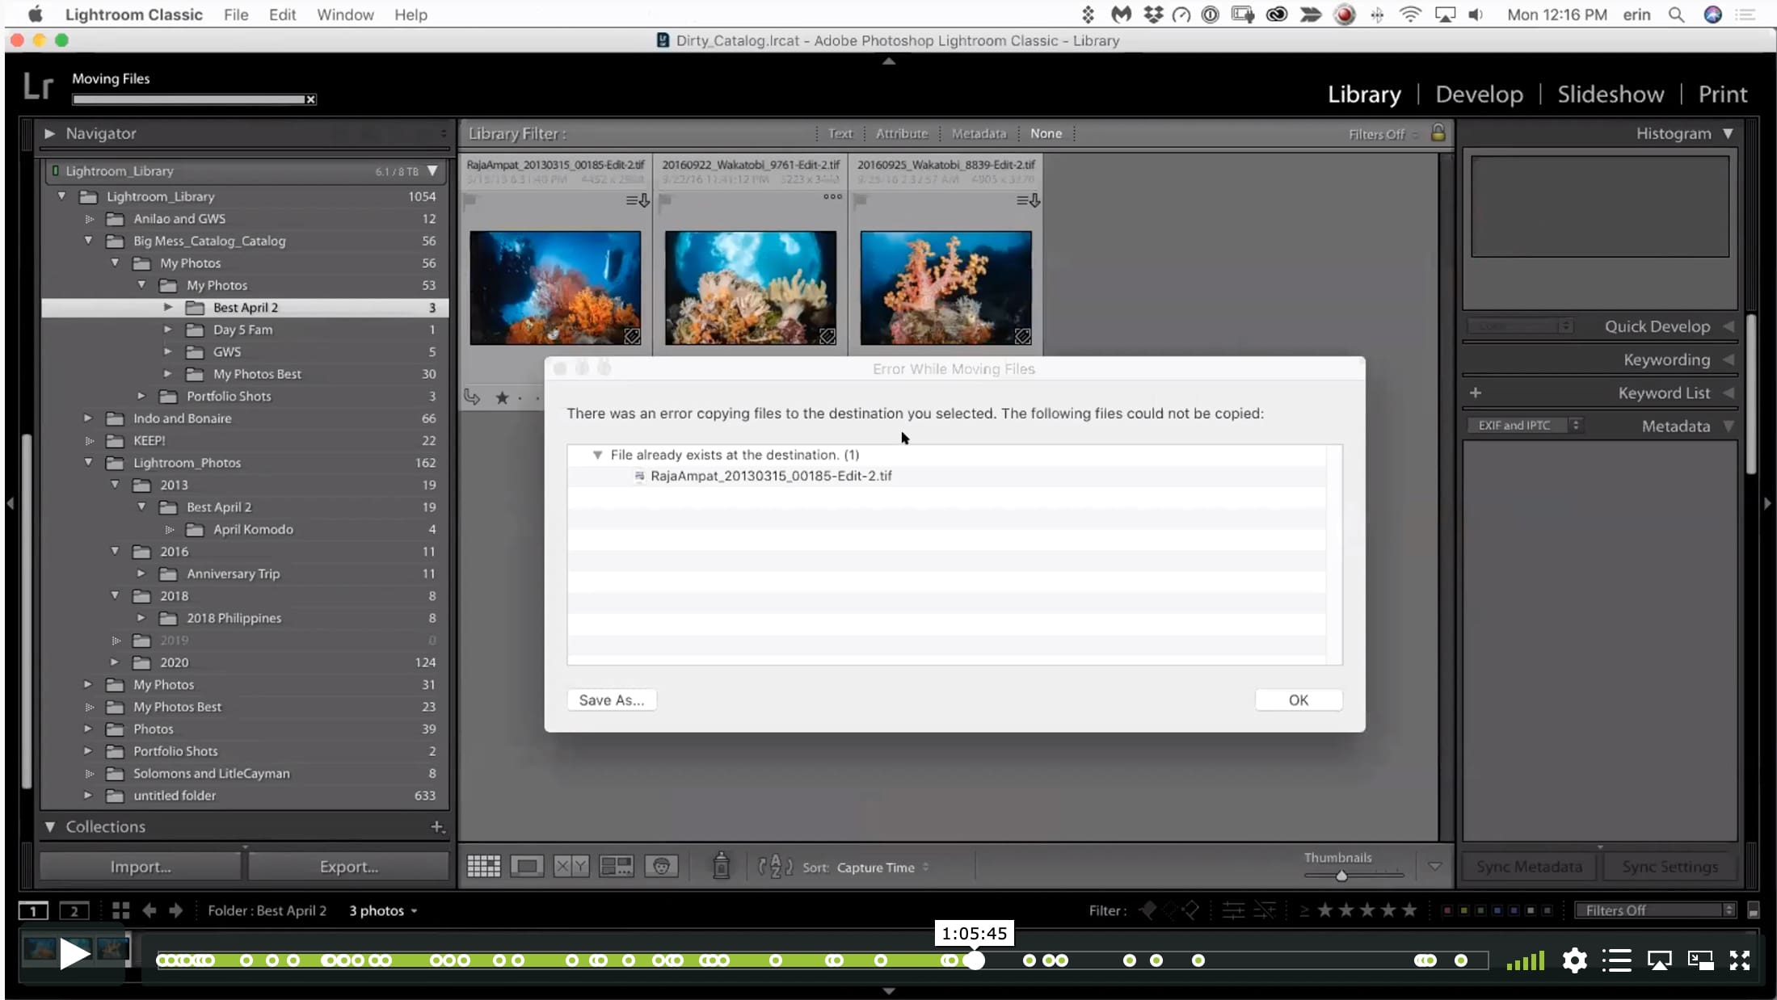
Task: Enter picture-in-picture mode
Action: tap(1700, 960)
